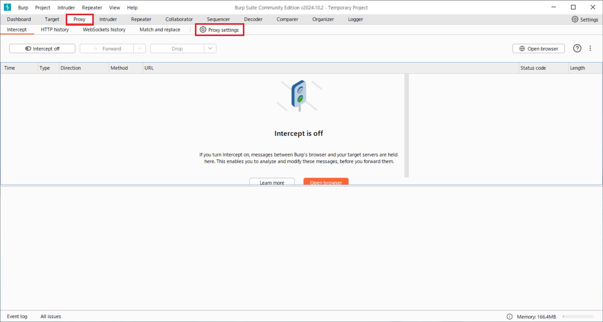Viewport: 603px width, 322px height.
Task: Click the 'Intercept is off' heading
Action: pyautogui.click(x=299, y=133)
